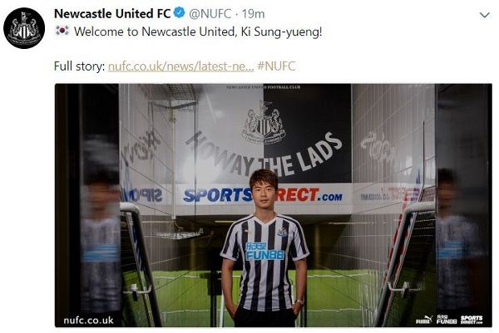Viewport: 499px width, 333px height.
Task: Open the tweet photo of Ki Sung-yueng
Action: coord(274,205)
